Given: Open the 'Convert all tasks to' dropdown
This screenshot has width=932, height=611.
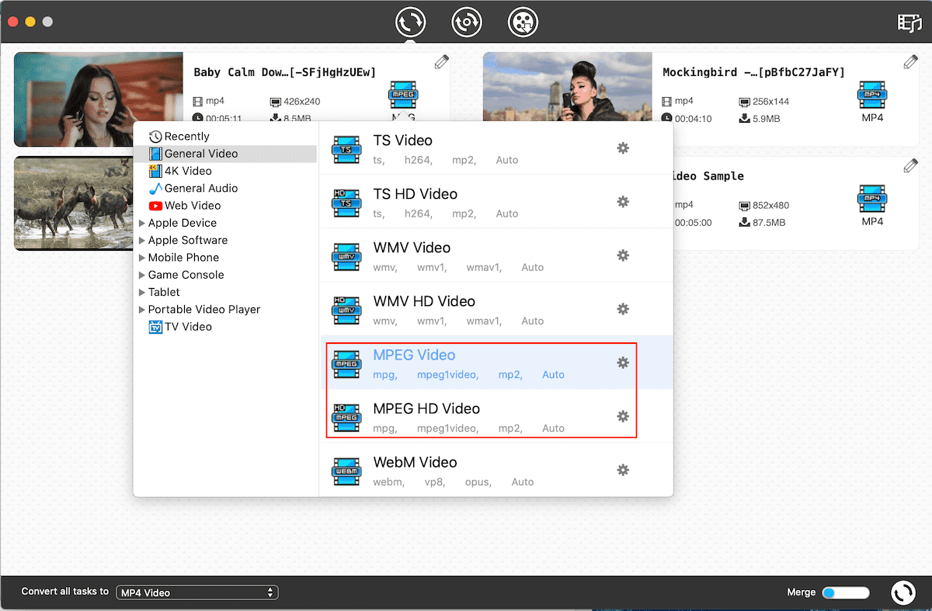Looking at the screenshot, I should [196, 592].
